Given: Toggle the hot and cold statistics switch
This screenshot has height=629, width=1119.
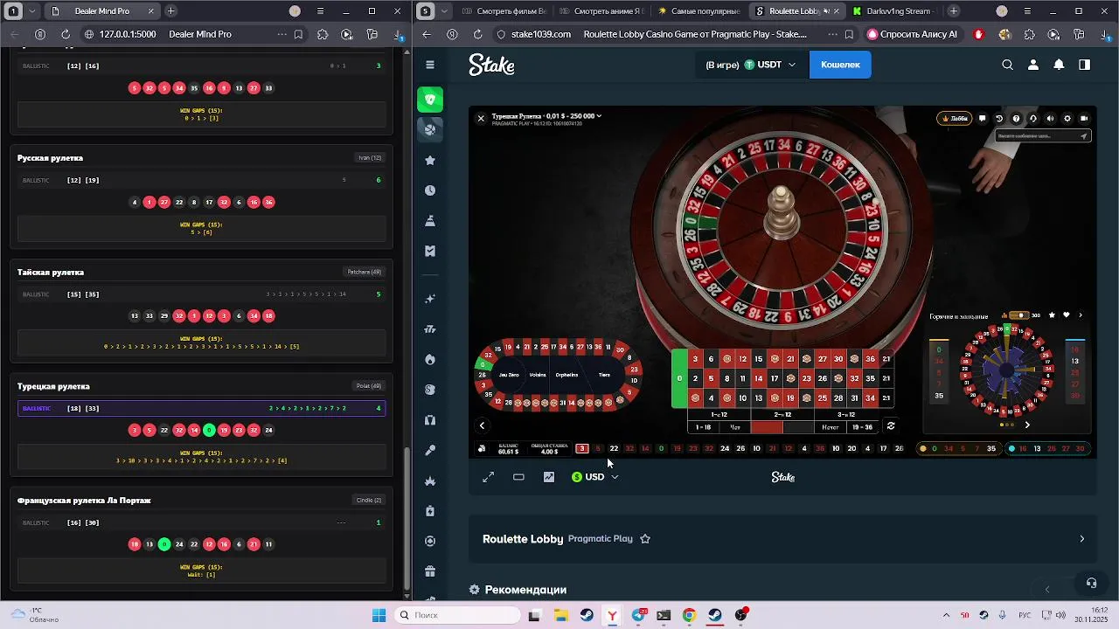Looking at the screenshot, I should point(1018,315).
